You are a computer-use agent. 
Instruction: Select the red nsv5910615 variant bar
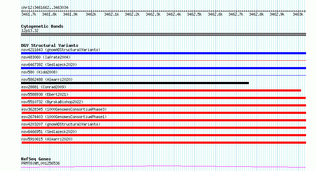pyautogui.click(x=164, y=143)
